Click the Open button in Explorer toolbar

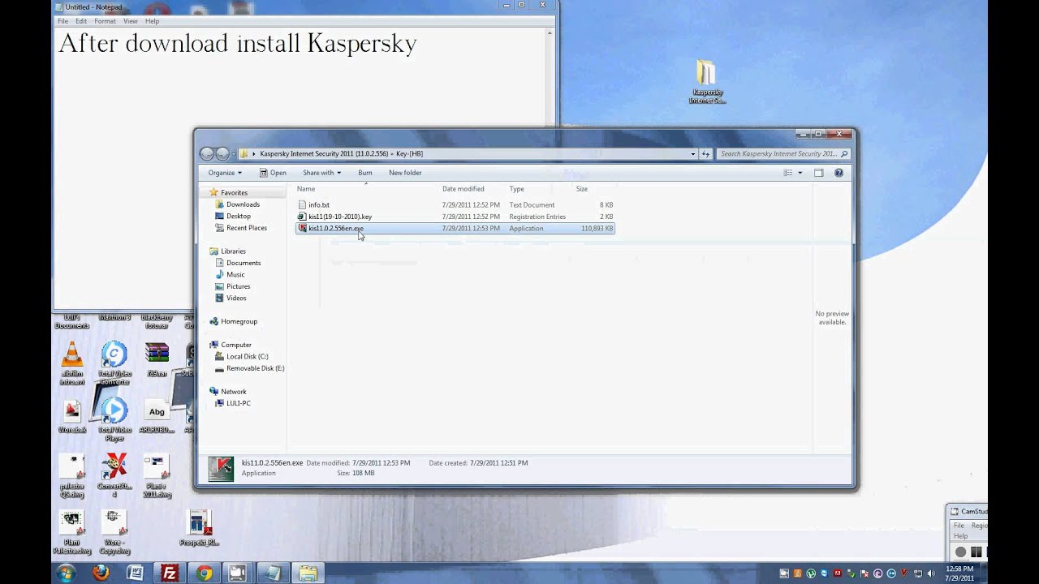(x=273, y=173)
